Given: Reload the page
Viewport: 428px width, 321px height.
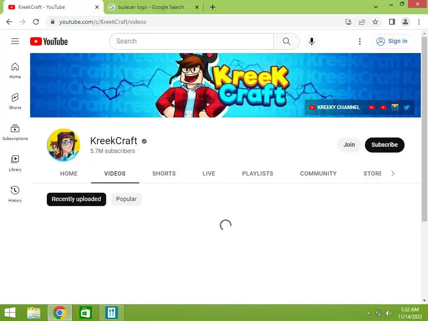Looking at the screenshot, I should coord(36,22).
